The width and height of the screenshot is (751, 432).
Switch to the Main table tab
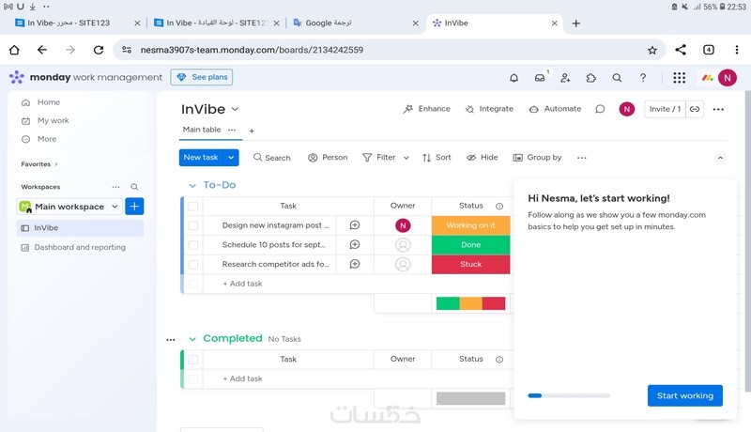[x=202, y=130]
